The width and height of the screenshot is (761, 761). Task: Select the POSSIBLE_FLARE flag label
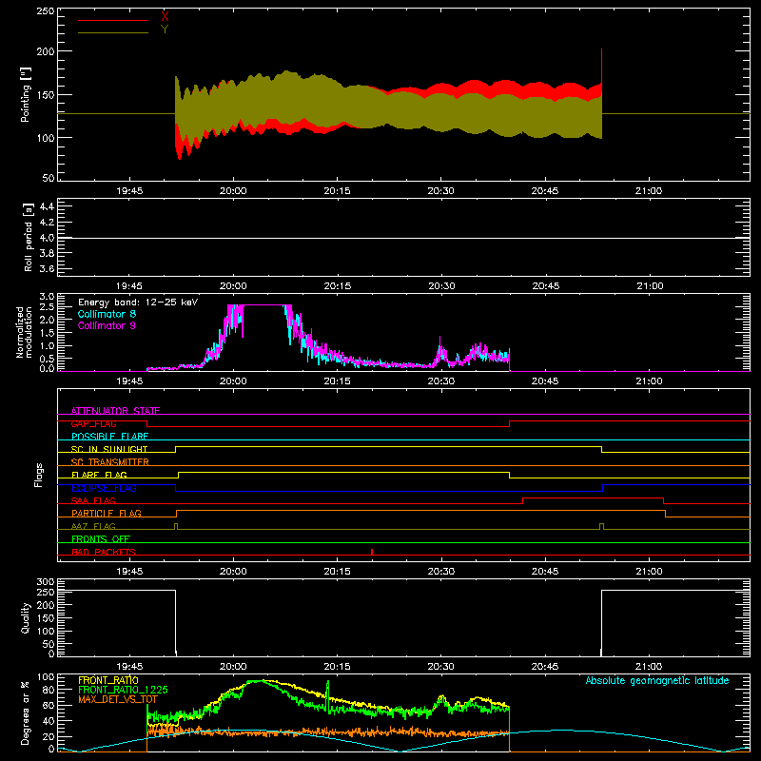tap(109, 437)
